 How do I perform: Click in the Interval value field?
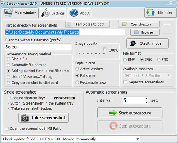(134, 100)
